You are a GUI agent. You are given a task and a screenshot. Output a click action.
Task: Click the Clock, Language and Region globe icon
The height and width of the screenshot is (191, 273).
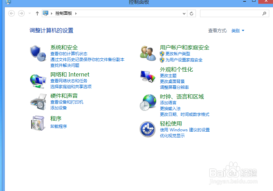click(148, 103)
